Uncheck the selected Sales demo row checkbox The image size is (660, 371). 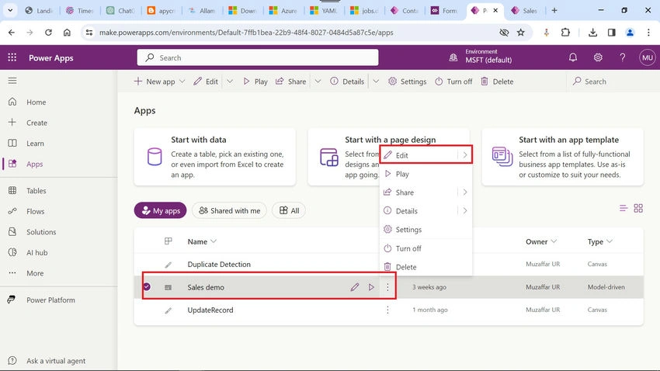pos(147,286)
